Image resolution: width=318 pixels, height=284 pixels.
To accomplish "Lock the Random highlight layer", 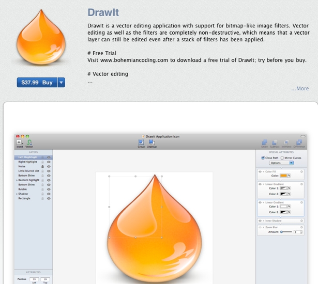I will (42, 180).
